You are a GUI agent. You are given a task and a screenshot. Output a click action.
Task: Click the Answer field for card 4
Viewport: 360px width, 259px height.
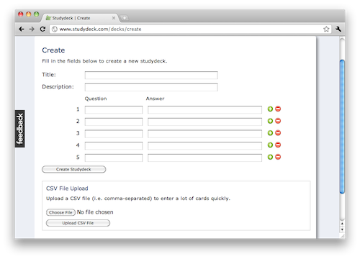pos(204,145)
